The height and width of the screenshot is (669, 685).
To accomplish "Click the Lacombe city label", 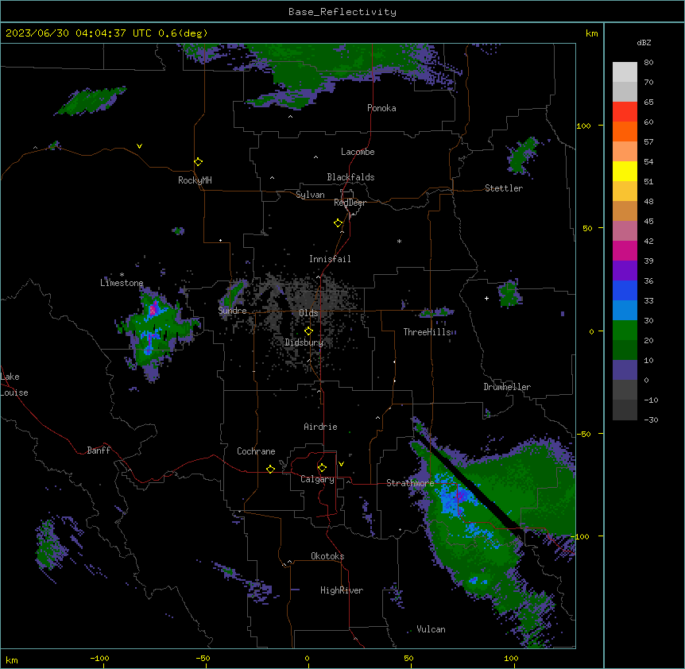I will coord(358,152).
